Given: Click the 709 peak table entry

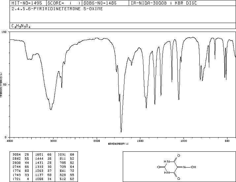Looking at the screenshot, I should [63, 167].
